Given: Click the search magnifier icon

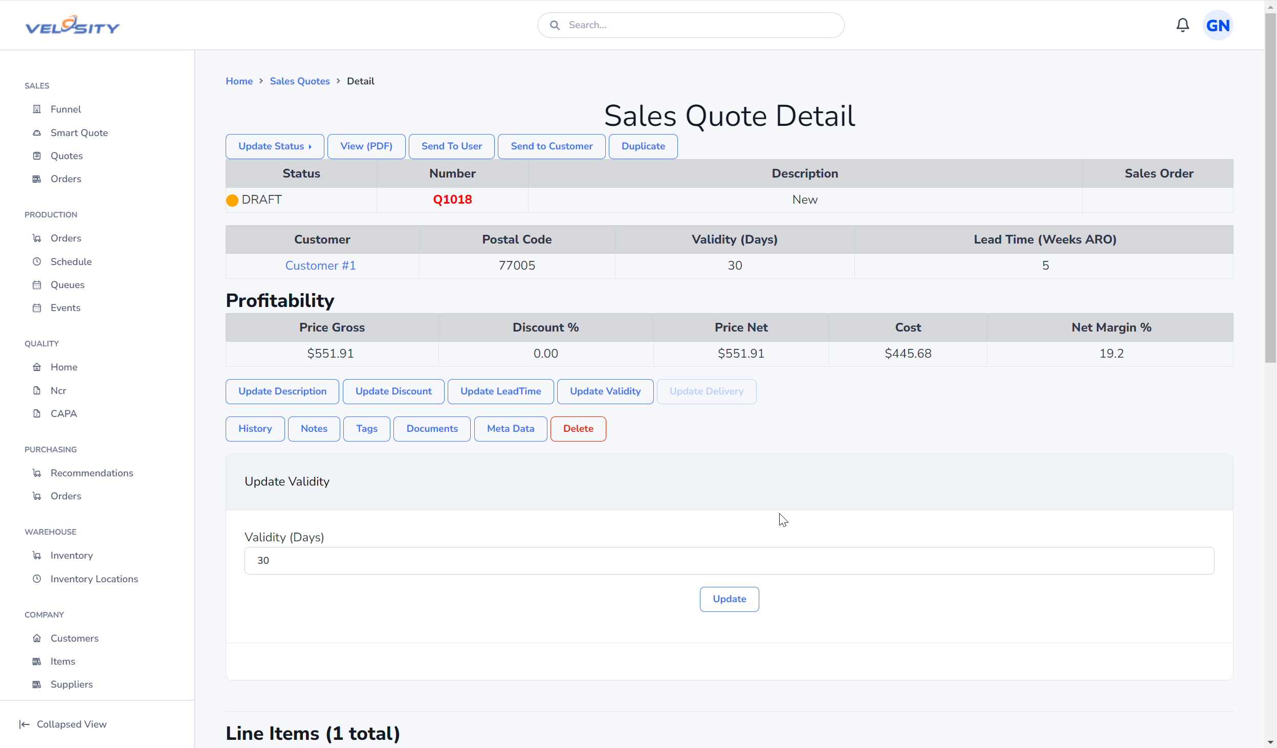Looking at the screenshot, I should [555, 25].
